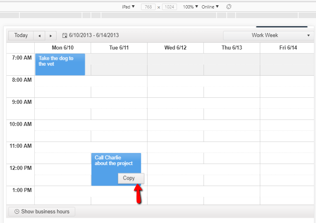
Task: Go to previous week with left arrow
Action: coord(39,35)
